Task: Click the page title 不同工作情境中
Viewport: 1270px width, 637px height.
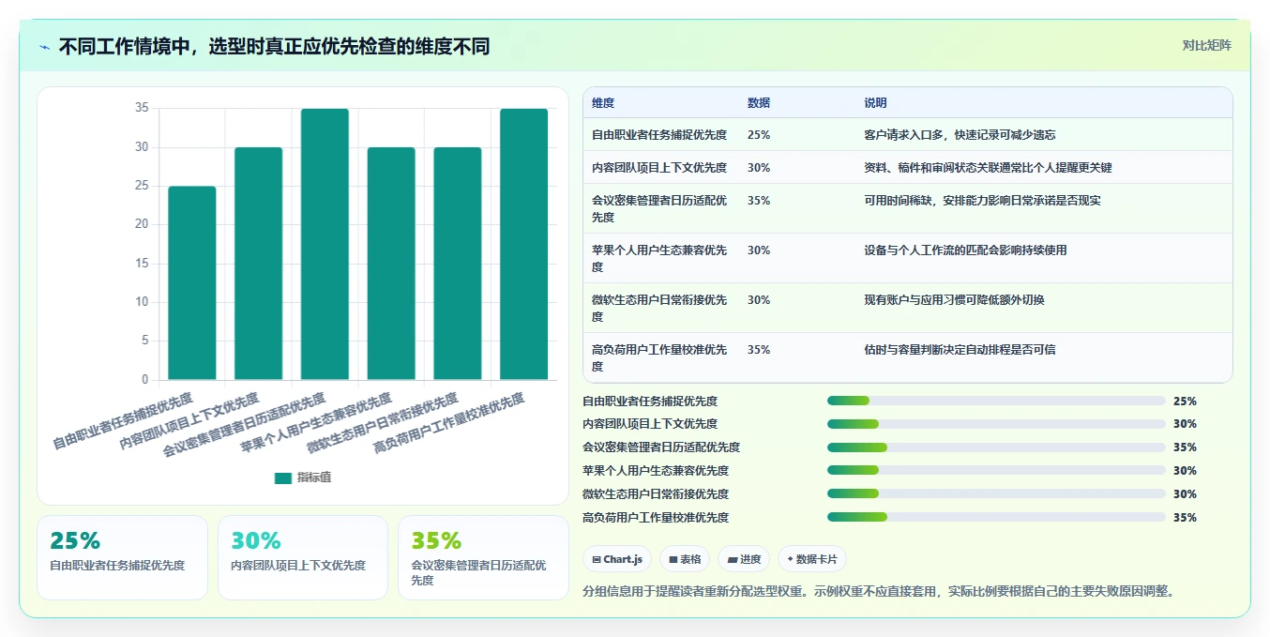Action: tap(274, 47)
